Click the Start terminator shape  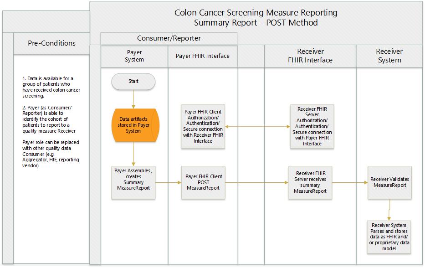(133, 82)
